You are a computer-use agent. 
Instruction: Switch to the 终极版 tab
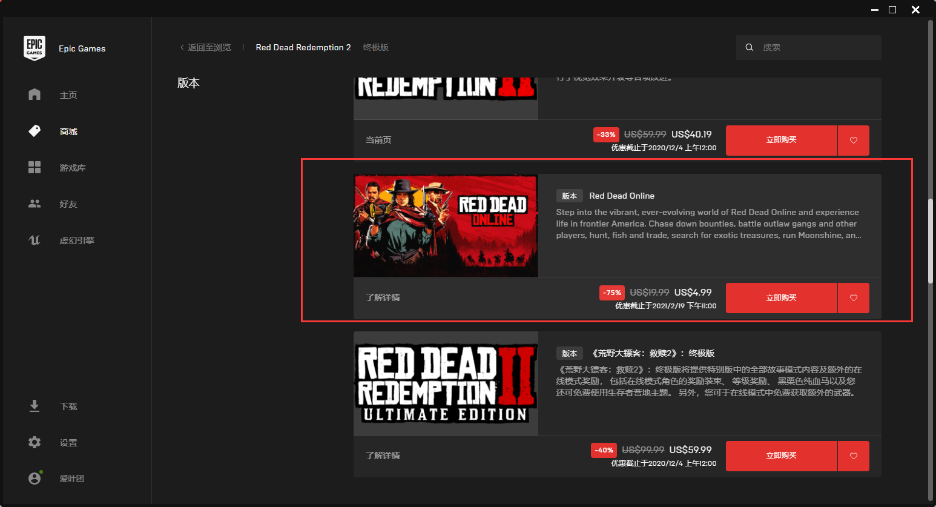point(376,47)
